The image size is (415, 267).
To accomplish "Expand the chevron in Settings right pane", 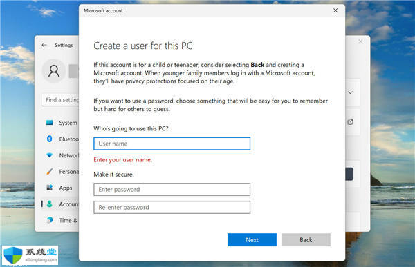I will (350, 92).
